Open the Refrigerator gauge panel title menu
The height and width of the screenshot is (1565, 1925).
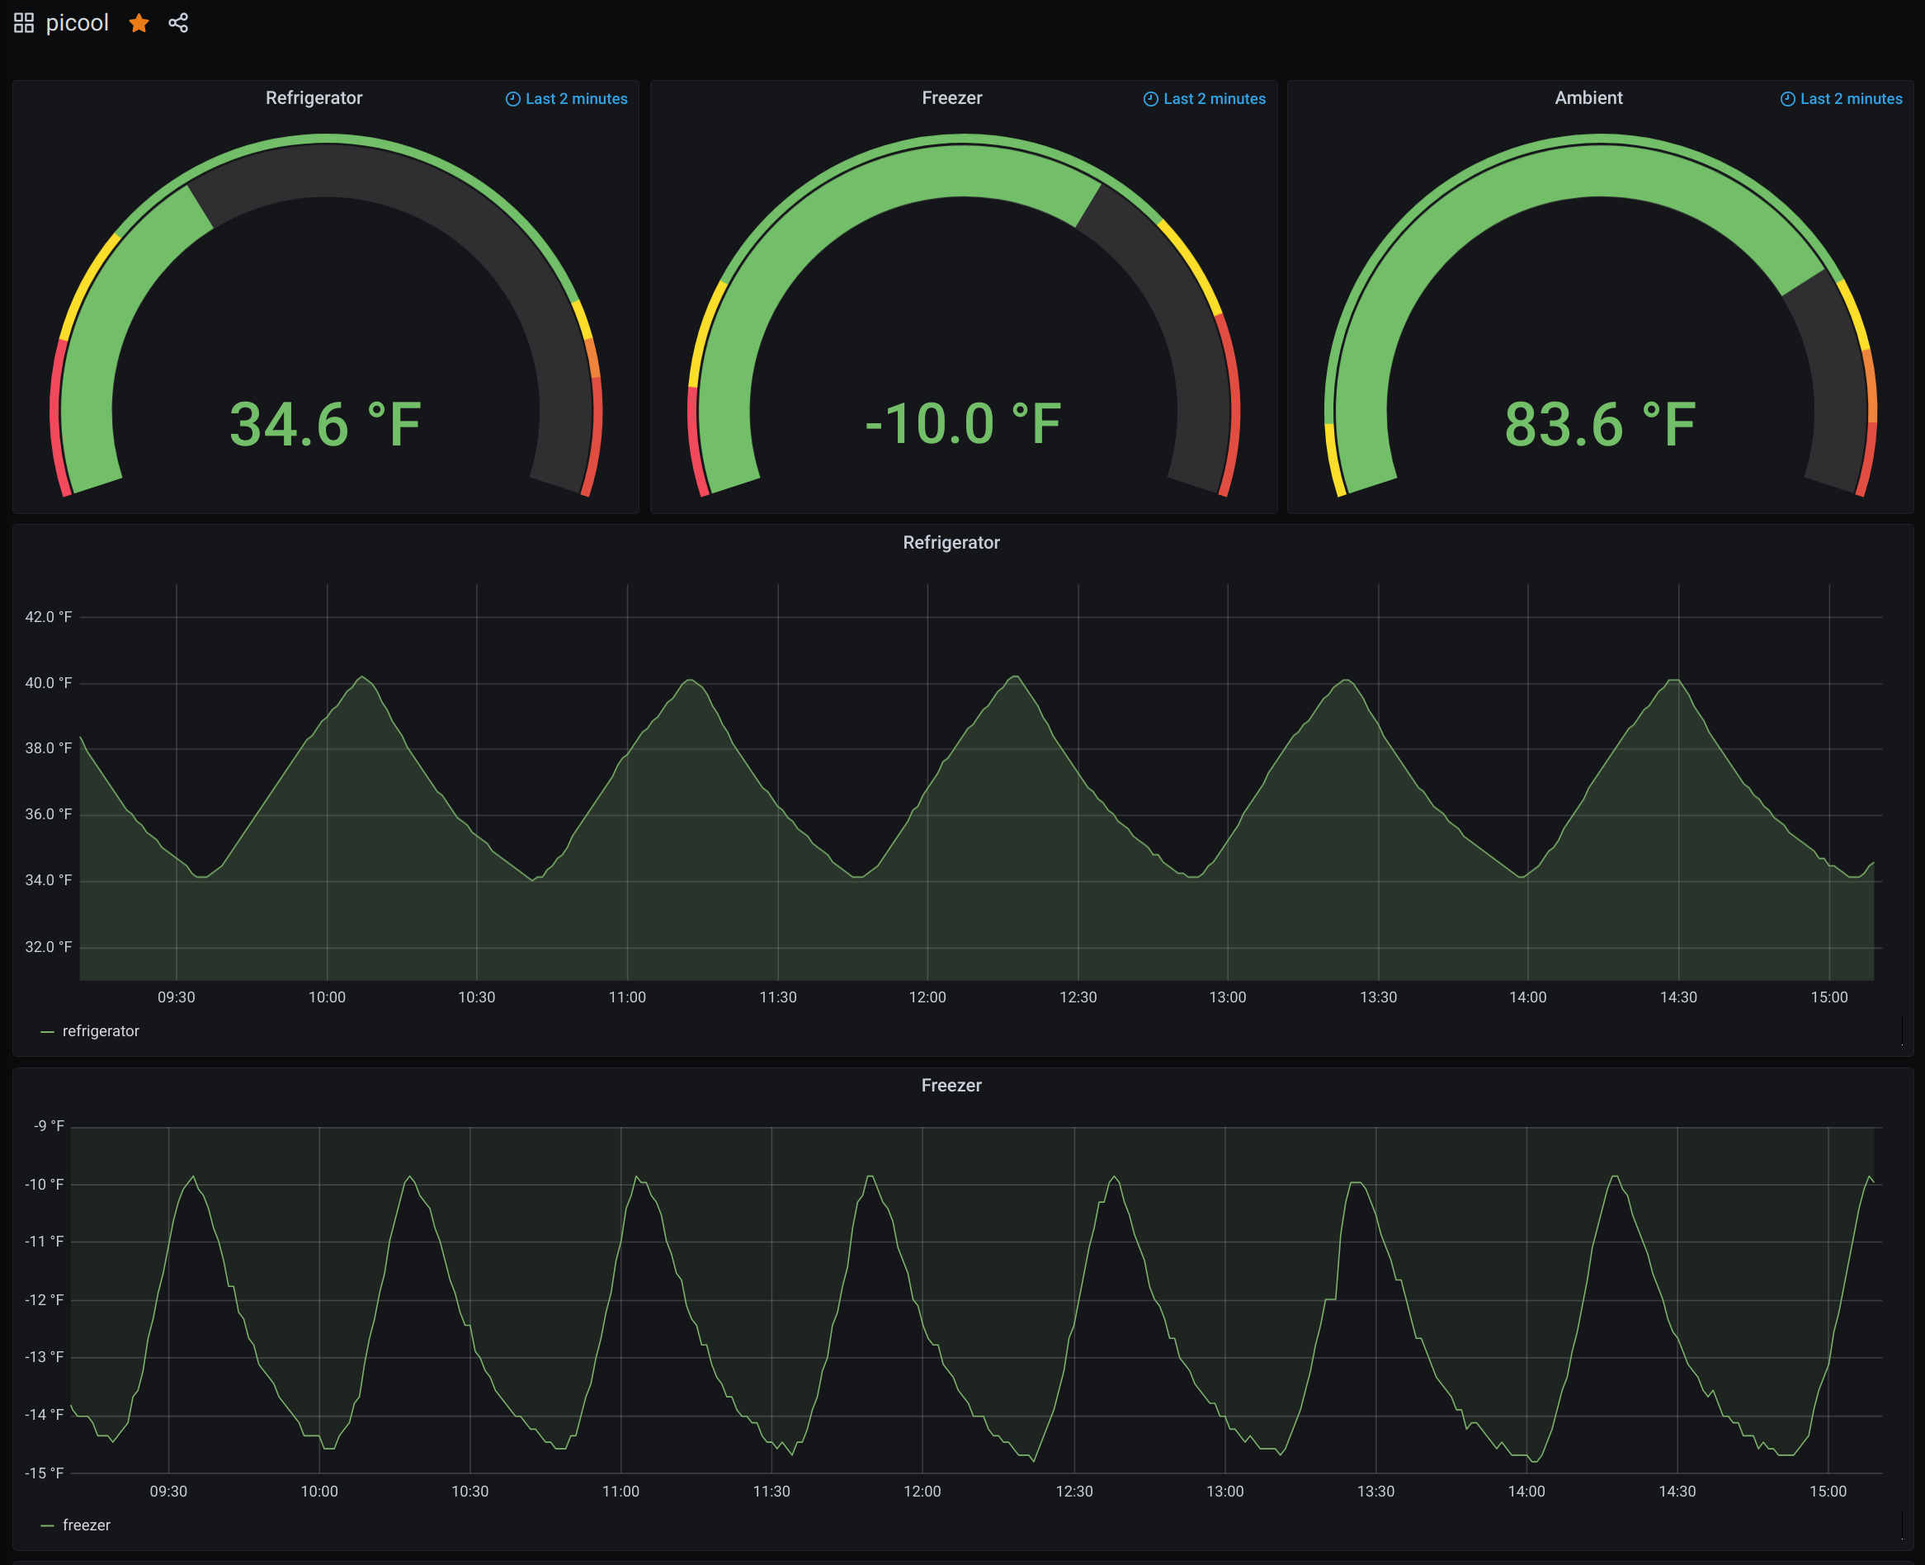tap(314, 98)
